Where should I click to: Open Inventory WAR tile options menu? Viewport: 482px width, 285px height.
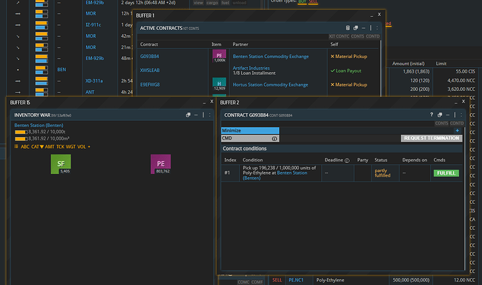(x=210, y=115)
